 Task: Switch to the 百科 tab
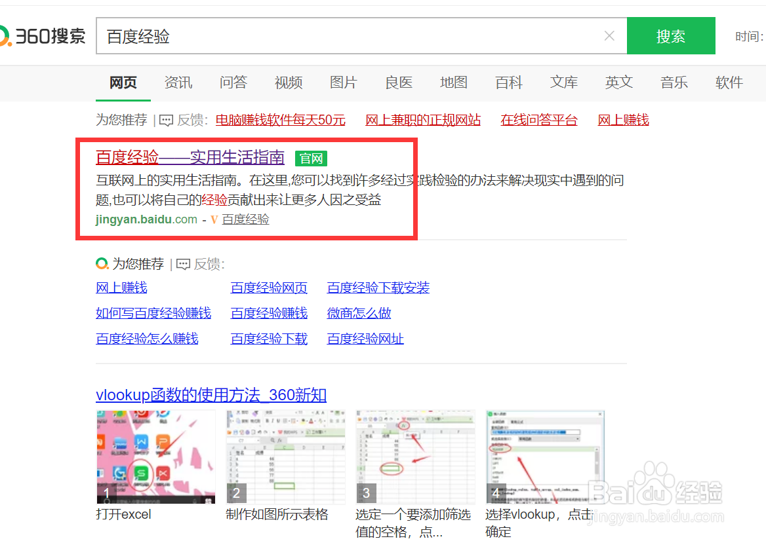(x=509, y=83)
